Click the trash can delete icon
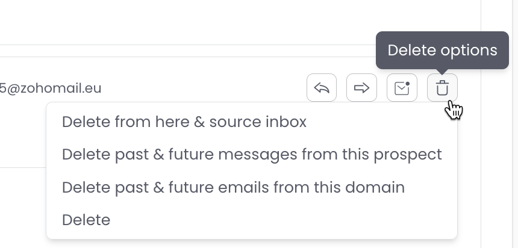The image size is (518, 248). click(x=442, y=88)
